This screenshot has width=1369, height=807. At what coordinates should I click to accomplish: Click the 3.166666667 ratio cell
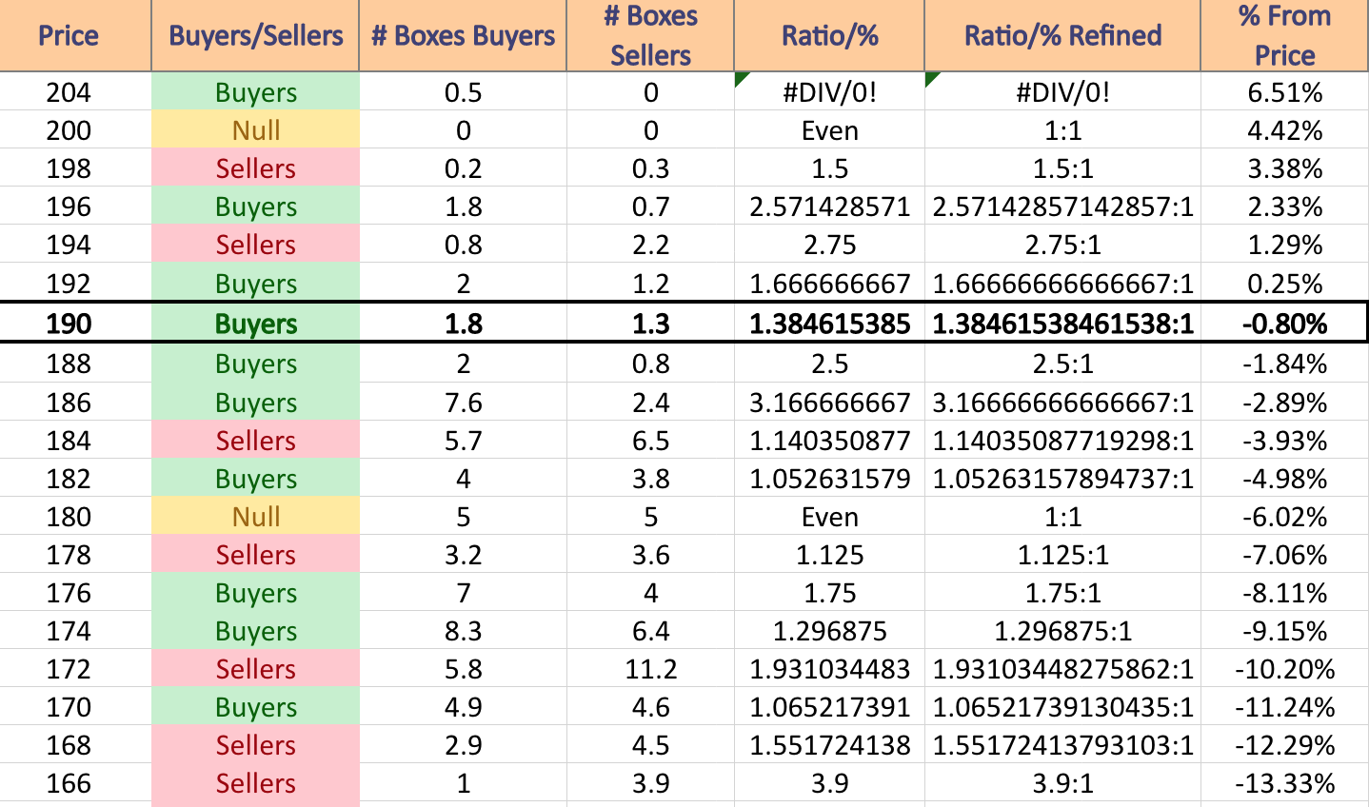click(829, 402)
